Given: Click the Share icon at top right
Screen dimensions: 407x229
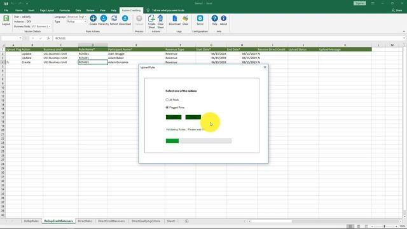Looking at the screenshot, I should point(397,10).
